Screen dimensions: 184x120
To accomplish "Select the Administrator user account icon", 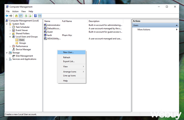I will [x=45, y=25].
